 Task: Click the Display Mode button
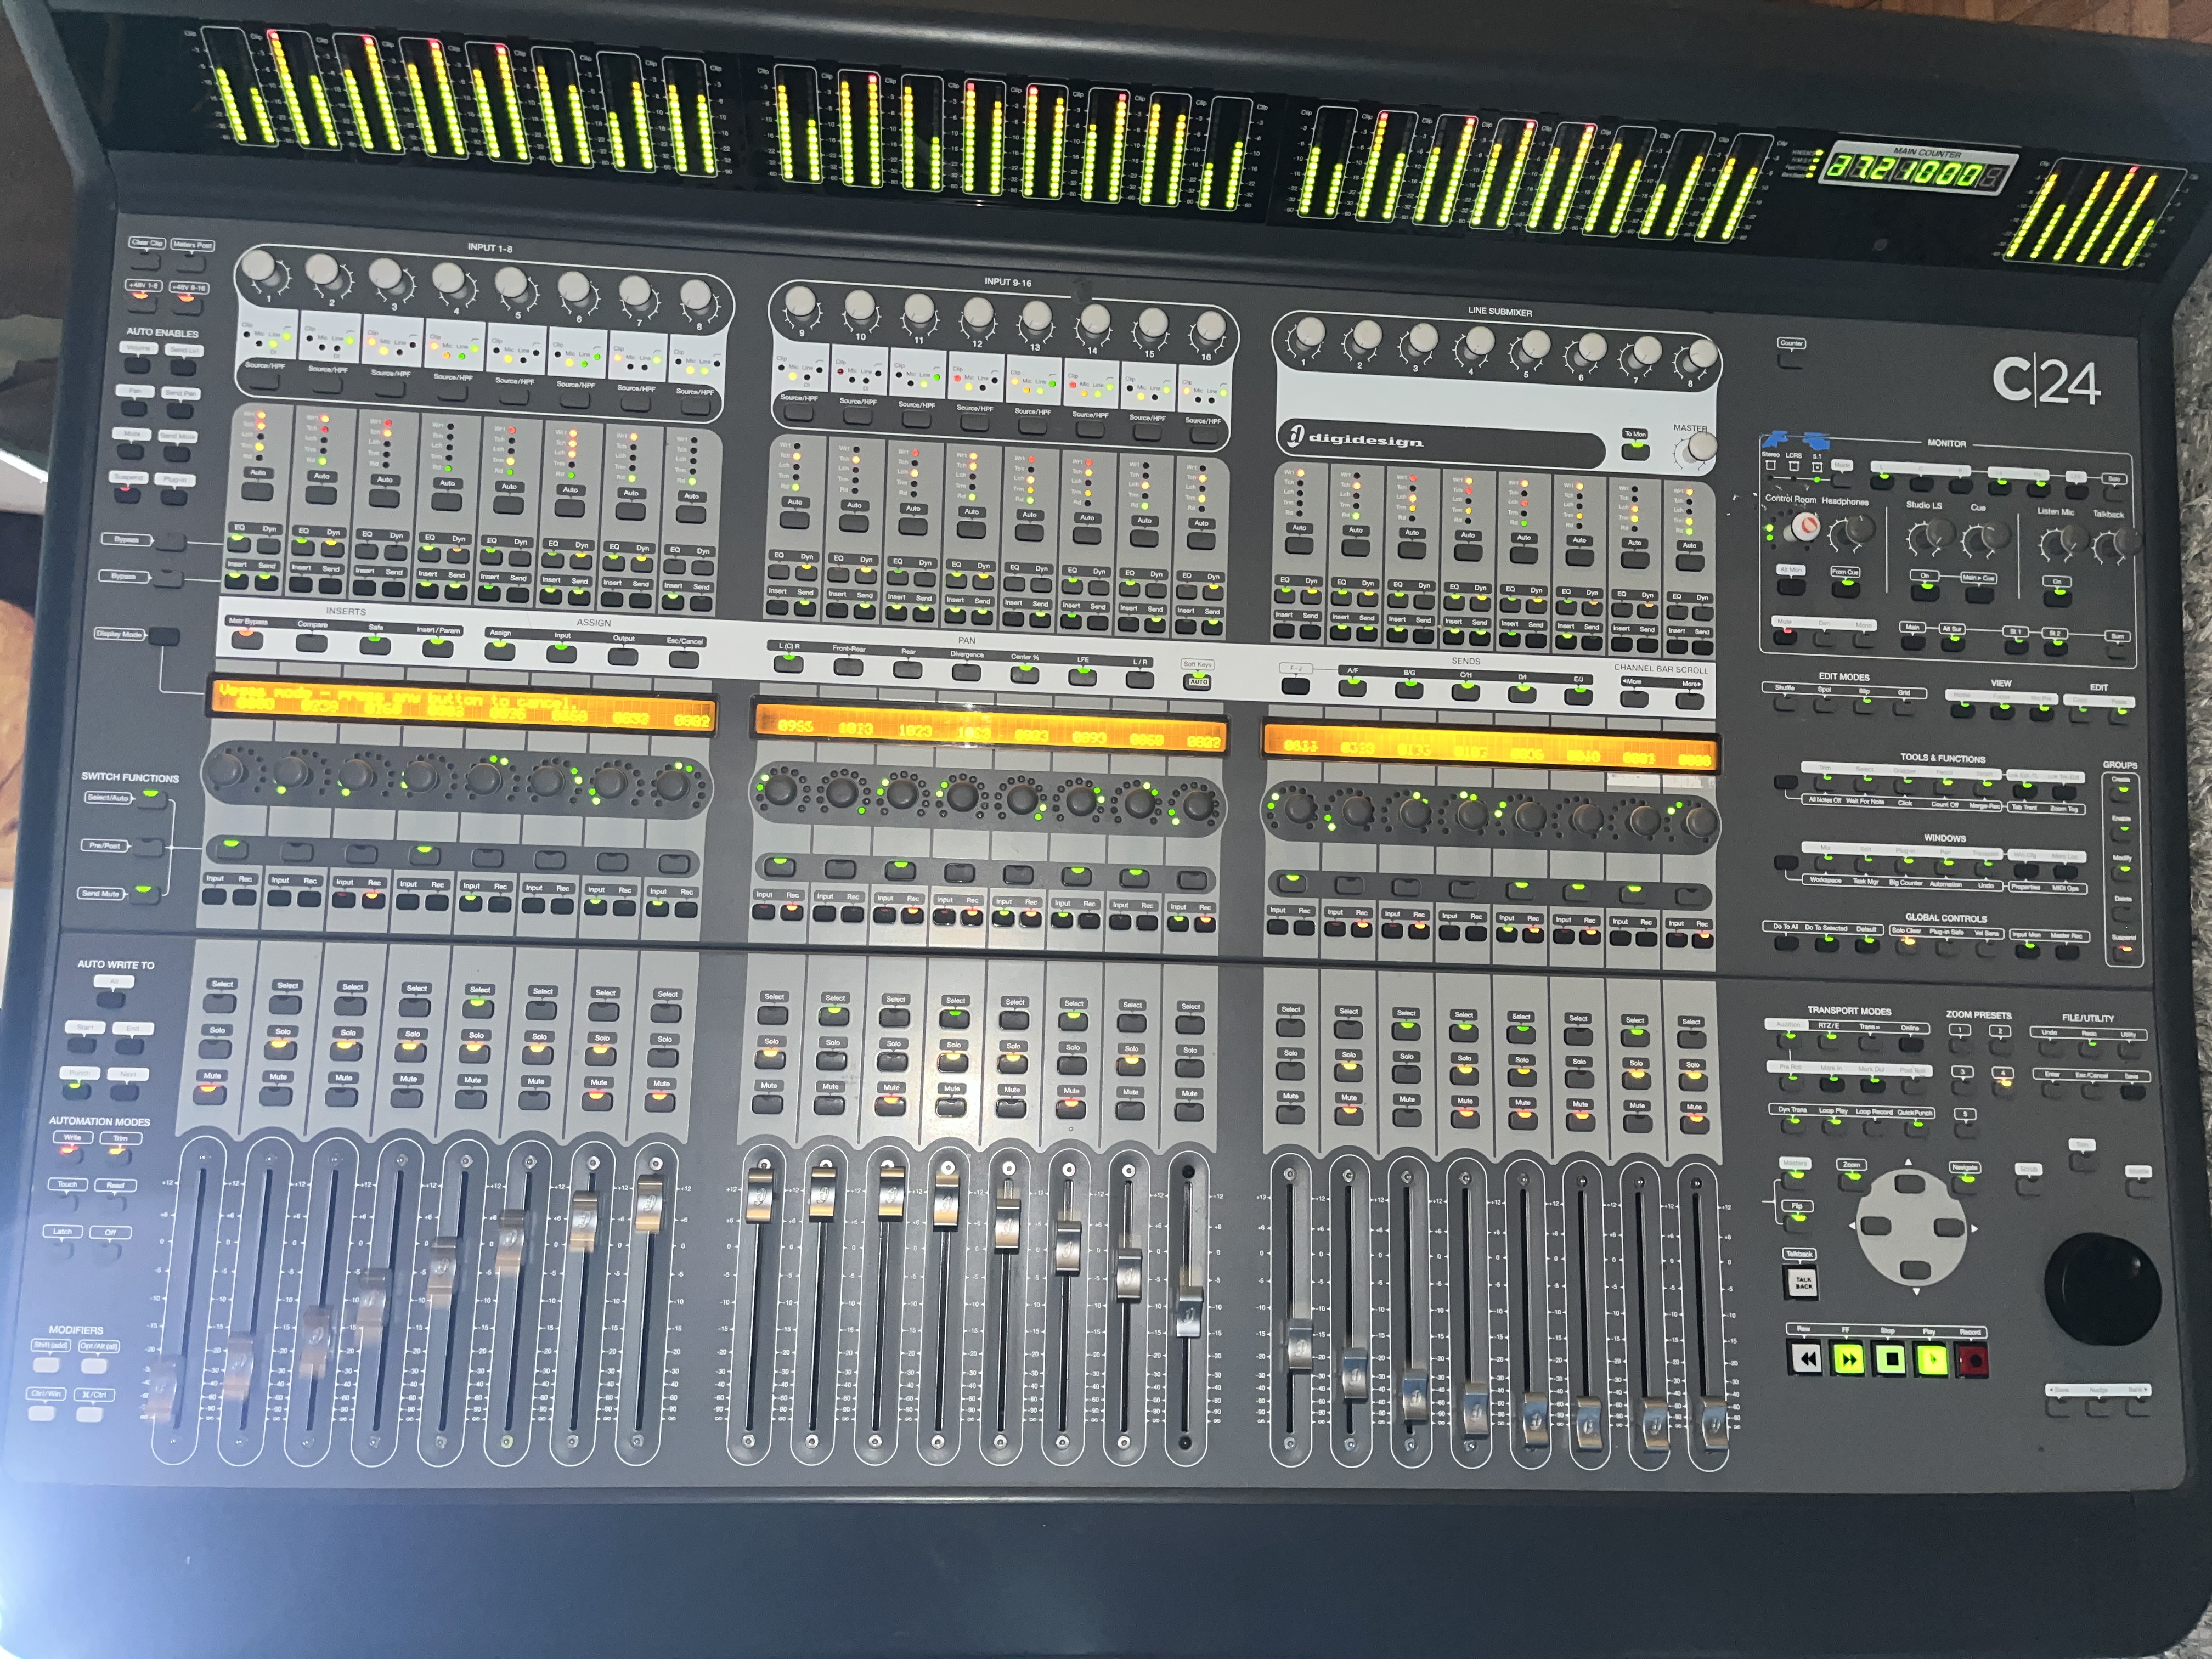click(164, 636)
